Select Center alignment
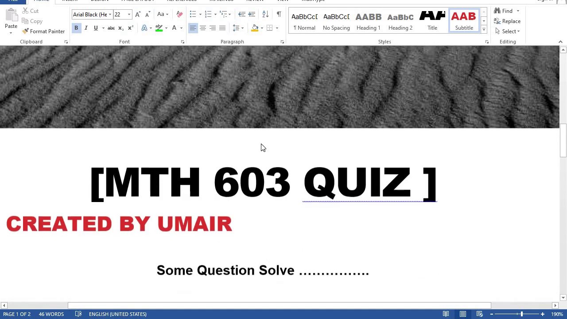 (x=202, y=28)
